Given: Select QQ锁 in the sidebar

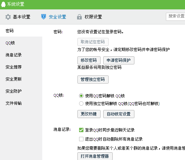Looking at the screenshot, I should click(x=21, y=43).
